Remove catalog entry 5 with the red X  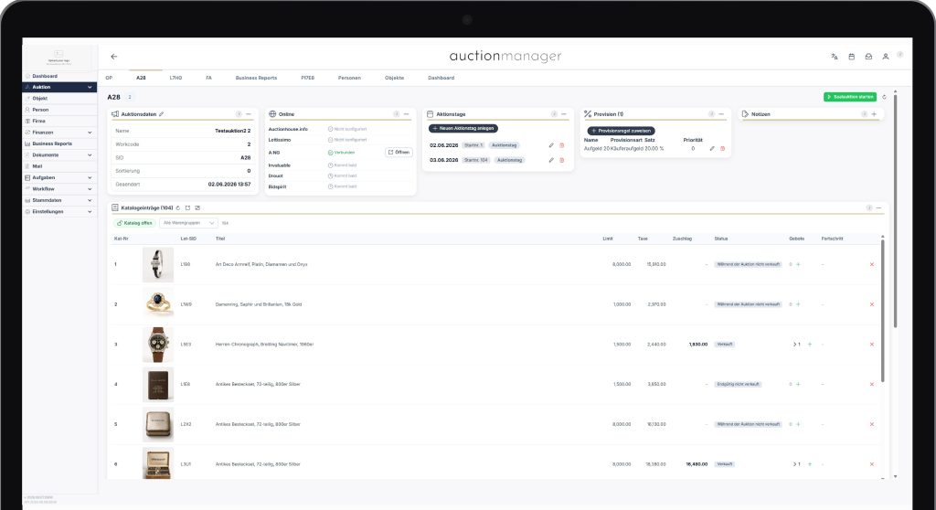click(871, 425)
